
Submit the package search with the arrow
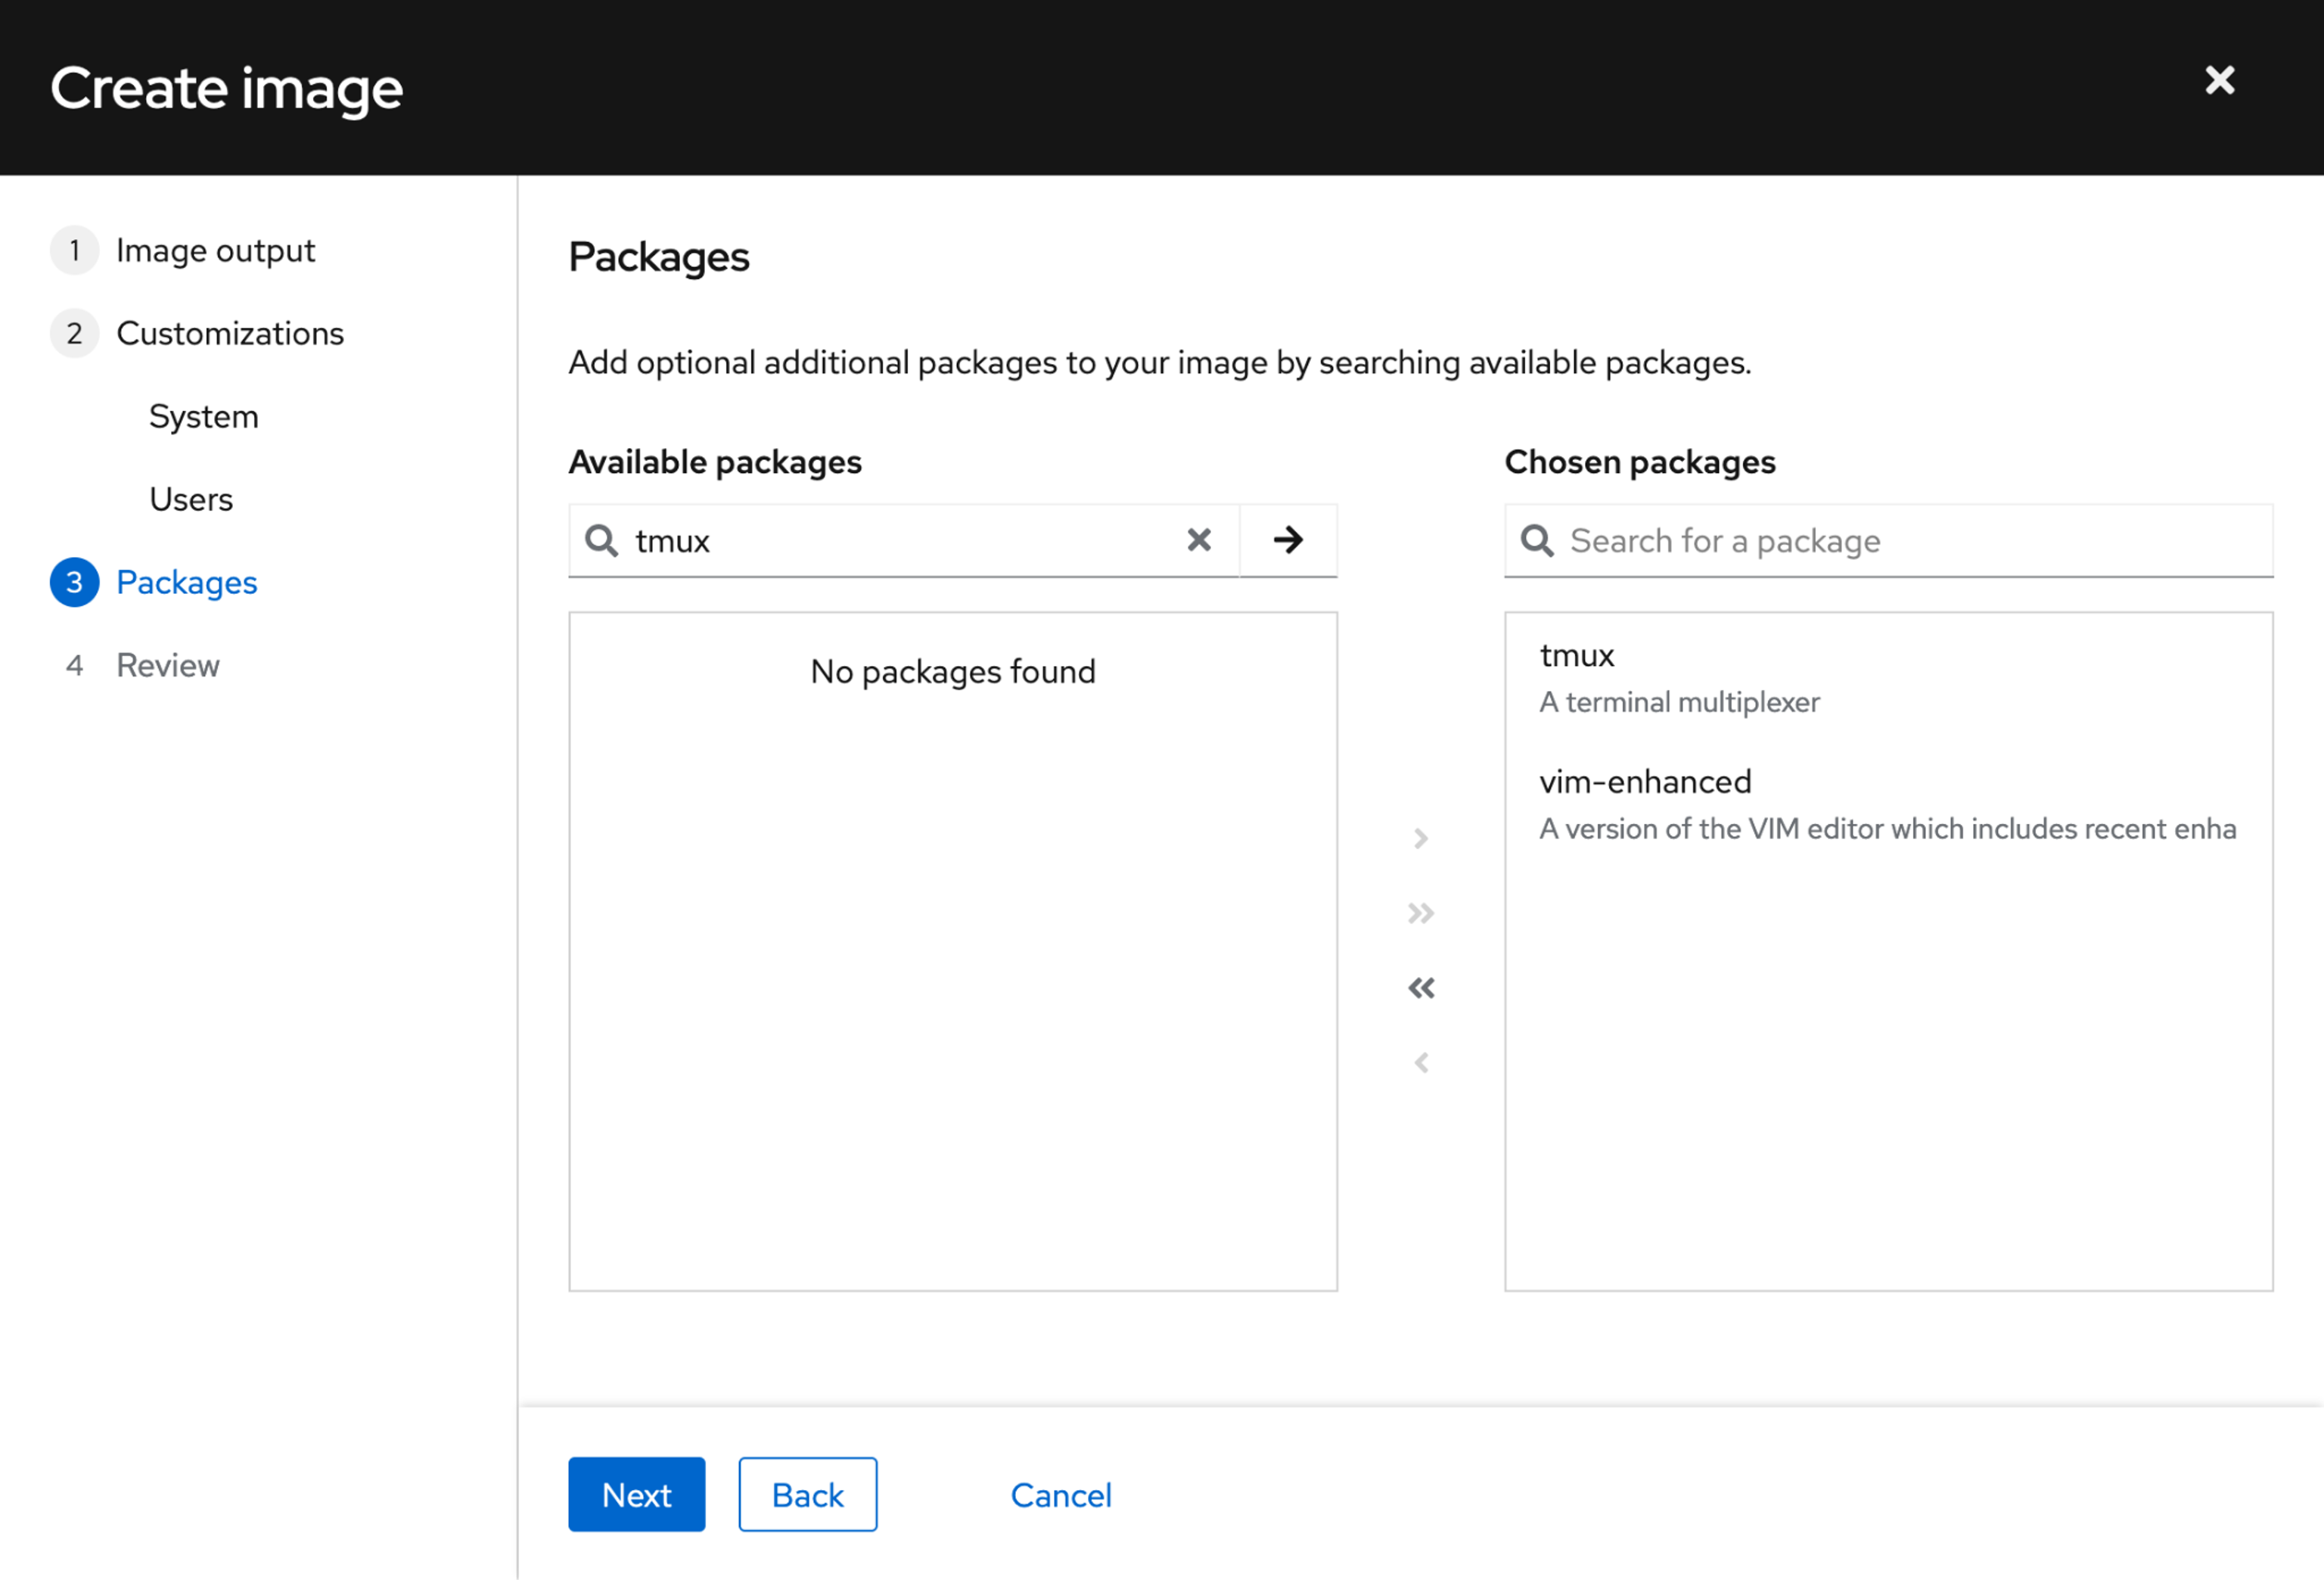(1288, 540)
